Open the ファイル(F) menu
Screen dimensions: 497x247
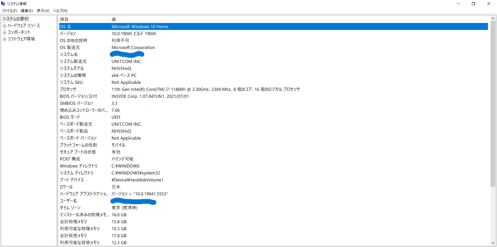[x=9, y=11]
